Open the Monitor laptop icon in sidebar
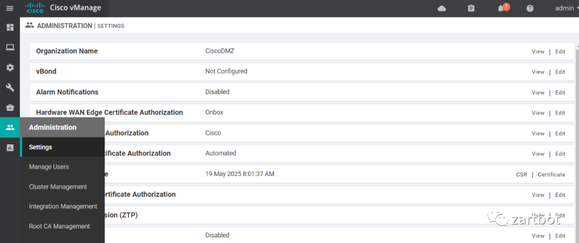The width and height of the screenshot is (579, 243). coord(10,47)
